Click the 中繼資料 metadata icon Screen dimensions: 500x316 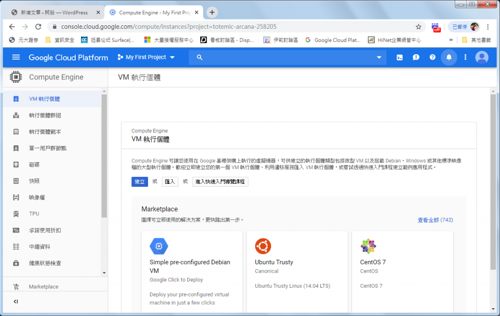click(x=16, y=247)
